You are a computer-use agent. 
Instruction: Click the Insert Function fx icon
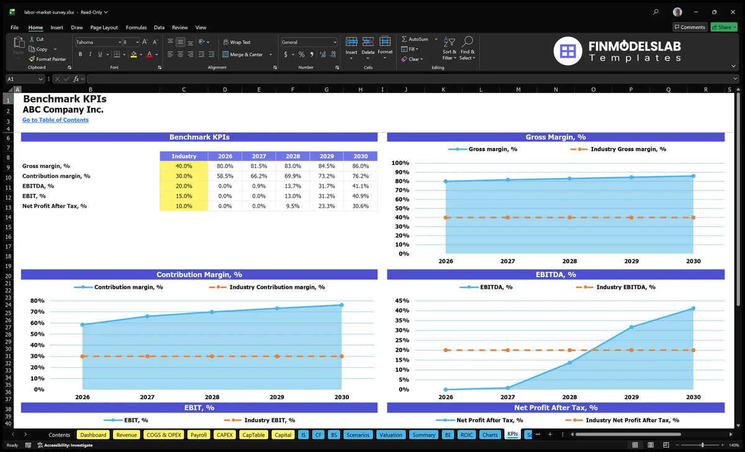tap(76, 79)
